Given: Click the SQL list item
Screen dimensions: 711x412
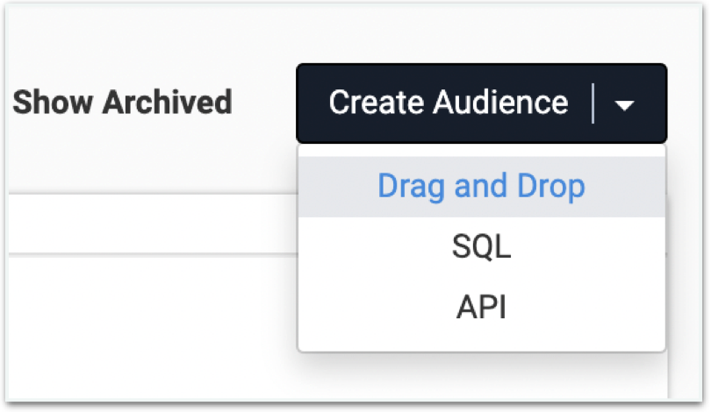Looking at the screenshot, I should click(x=481, y=246).
